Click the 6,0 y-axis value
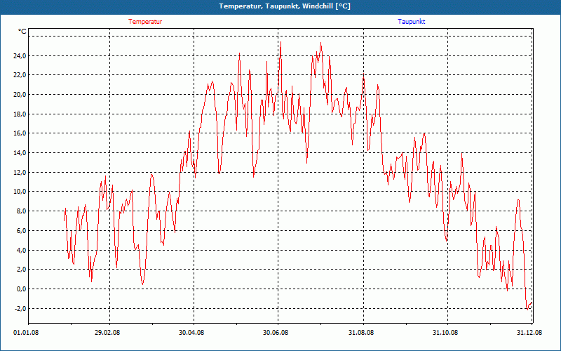The width and height of the screenshot is (561, 351). 21,231
